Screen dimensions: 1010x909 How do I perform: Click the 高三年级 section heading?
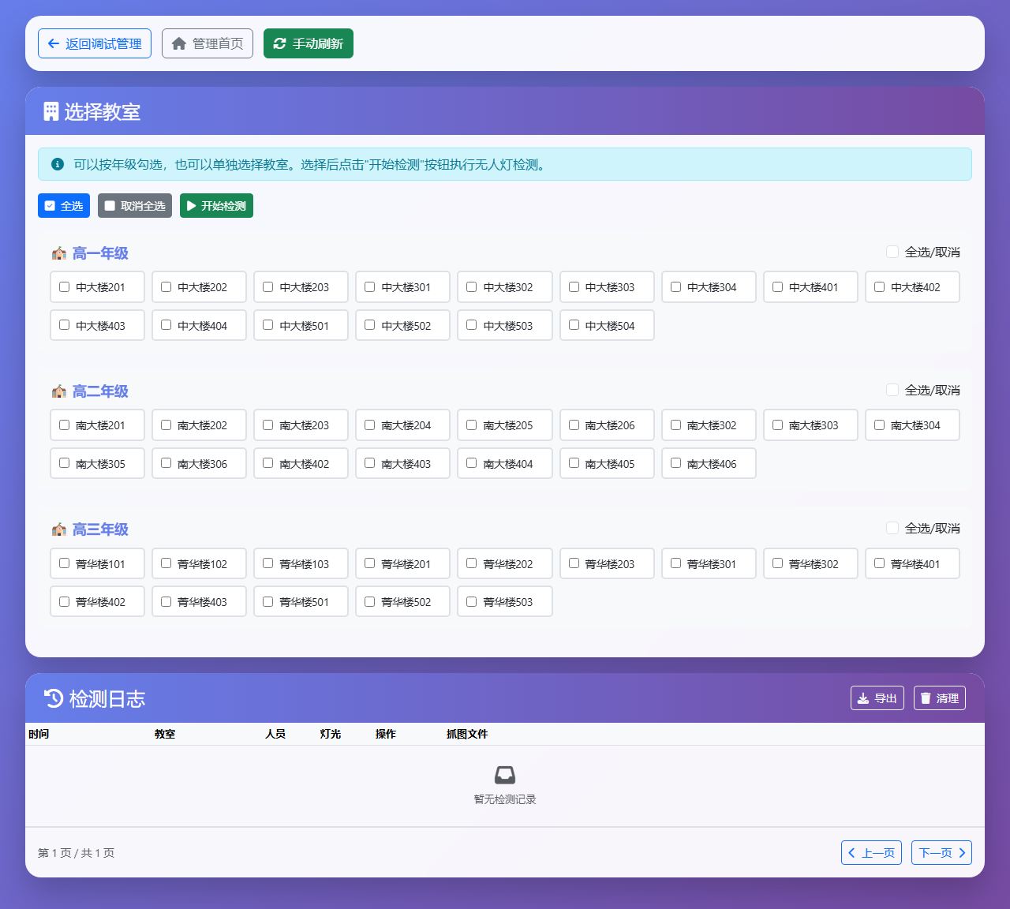(100, 529)
